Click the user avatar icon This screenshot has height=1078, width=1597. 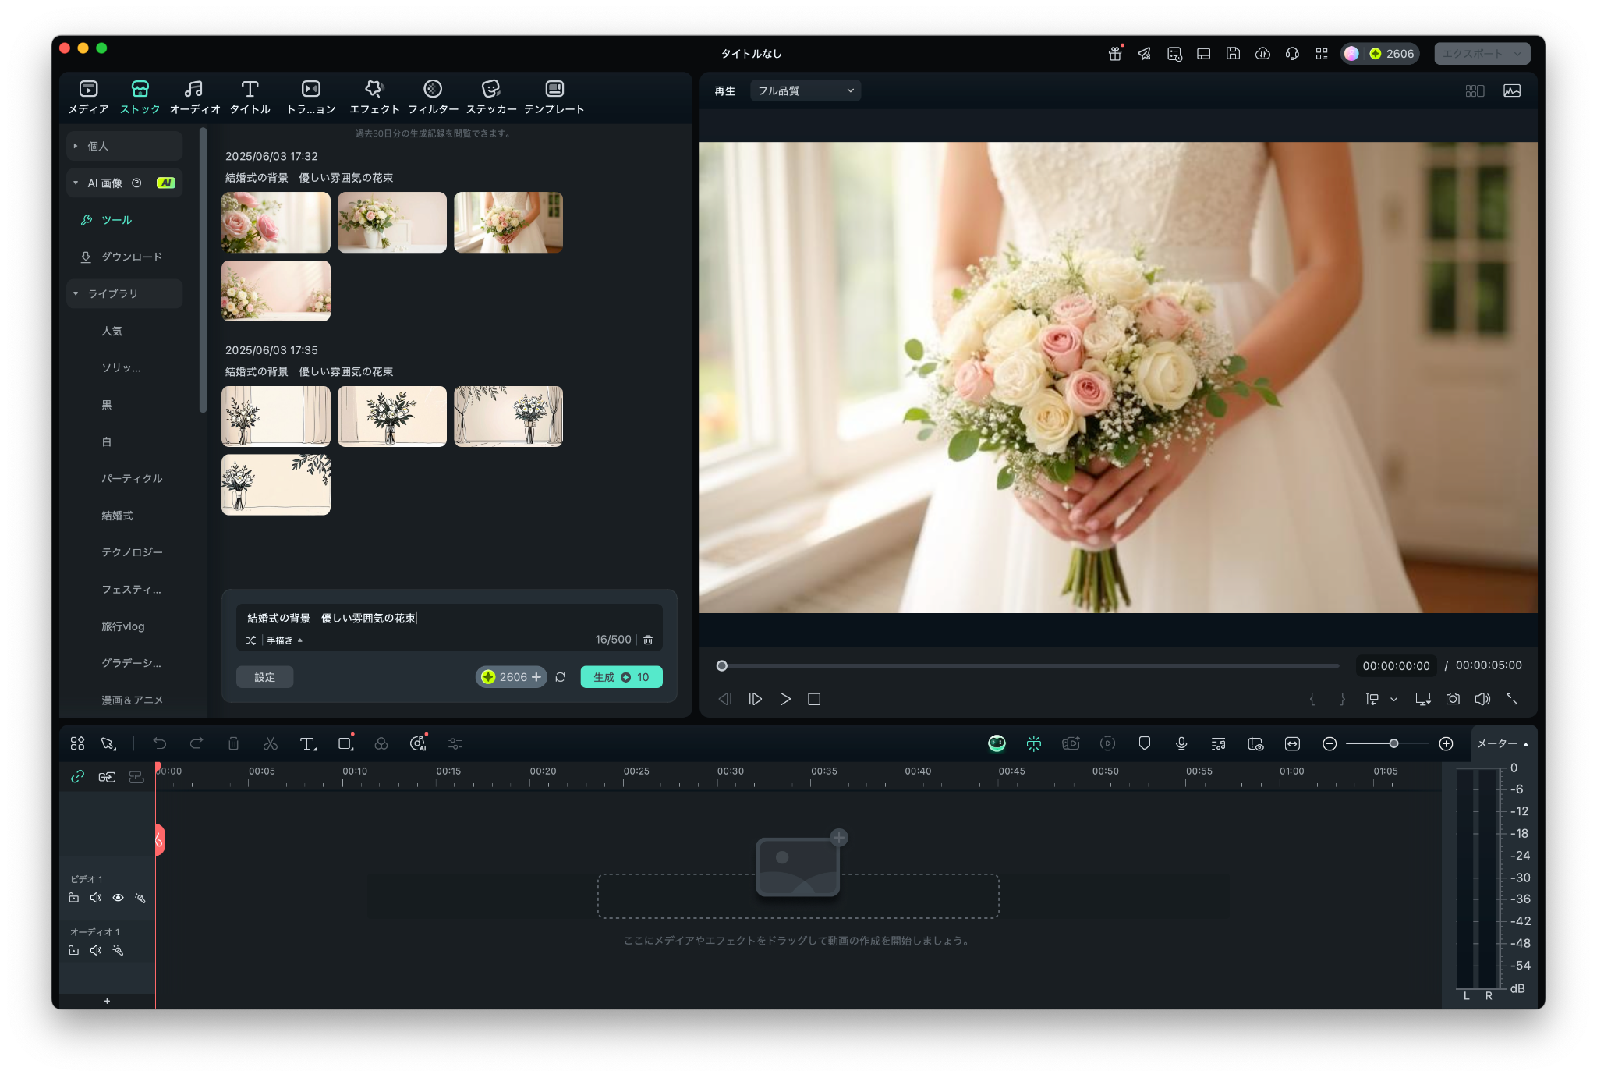tap(1351, 54)
